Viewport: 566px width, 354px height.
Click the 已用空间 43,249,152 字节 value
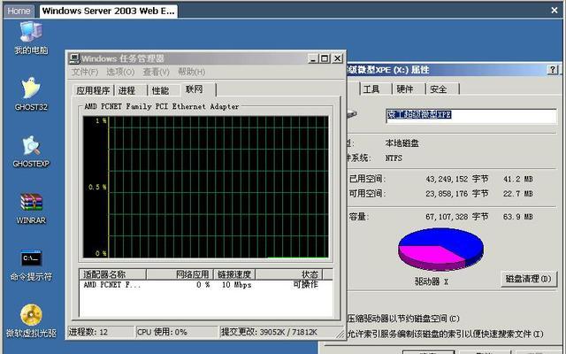pos(456,179)
